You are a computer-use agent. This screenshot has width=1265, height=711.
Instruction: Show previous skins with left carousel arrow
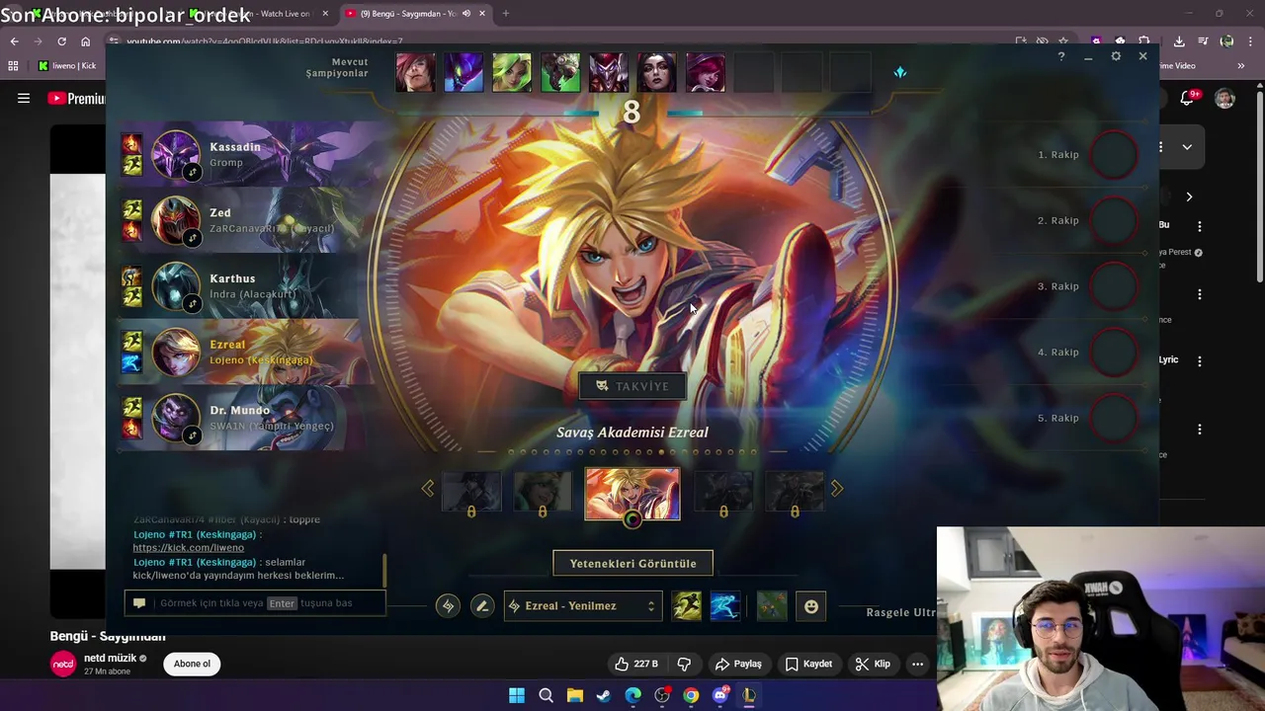point(428,488)
